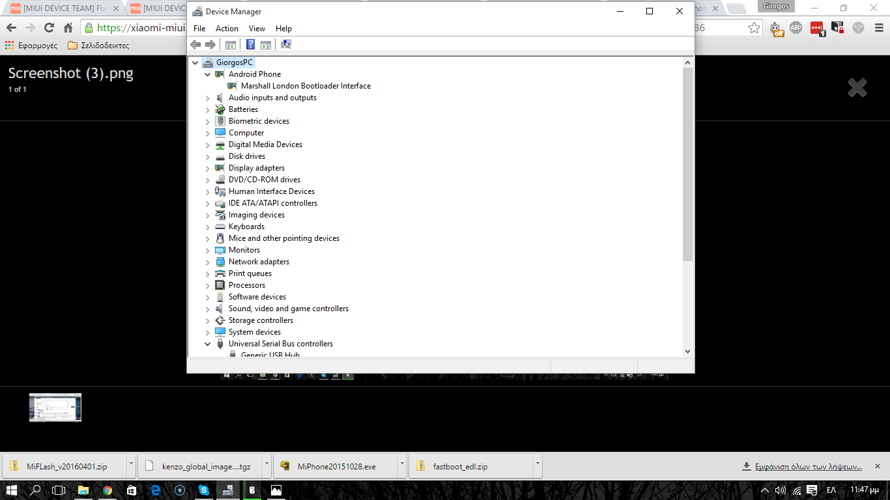890x500 pixels.
Task: Open dropdown arrow beside MiFLash_v20160401.zip download
Action: [131, 465]
